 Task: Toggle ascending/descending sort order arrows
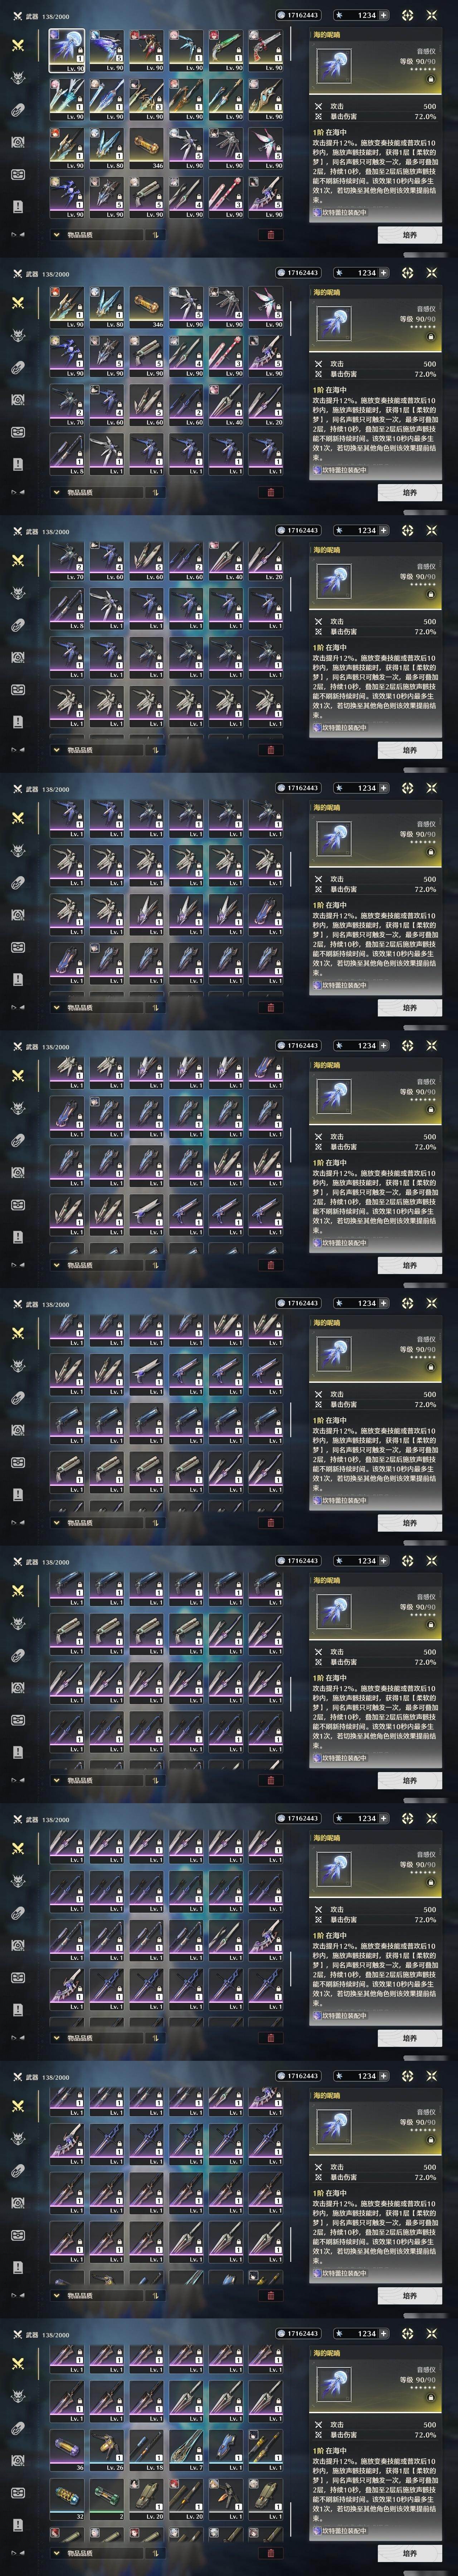[x=156, y=235]
